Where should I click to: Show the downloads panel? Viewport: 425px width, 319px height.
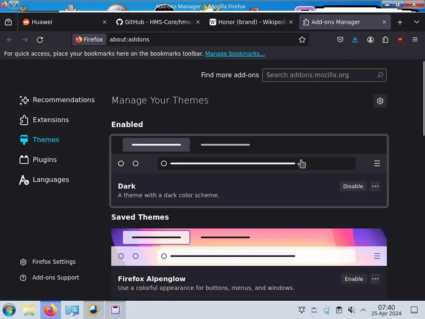pyautogui.click(x=355, y=39)
